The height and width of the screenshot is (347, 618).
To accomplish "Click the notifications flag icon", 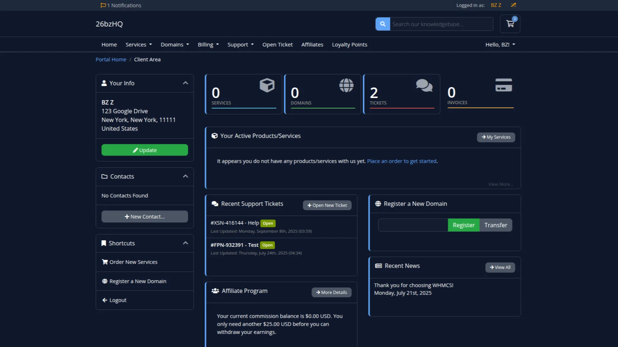I will [103, 5].
